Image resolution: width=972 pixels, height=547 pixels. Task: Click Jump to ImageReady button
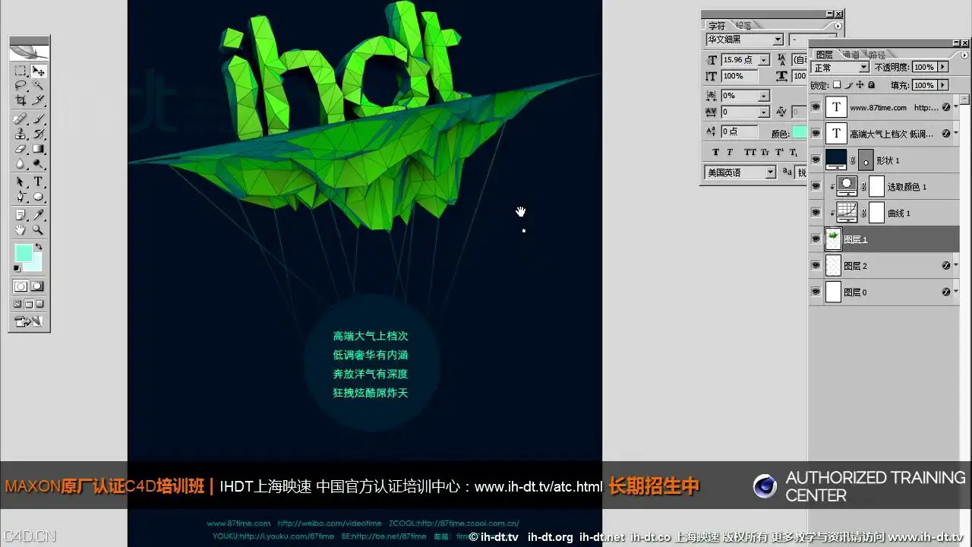click(29, 322)
